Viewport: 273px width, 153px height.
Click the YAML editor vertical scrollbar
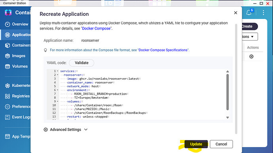coord(227,92)
